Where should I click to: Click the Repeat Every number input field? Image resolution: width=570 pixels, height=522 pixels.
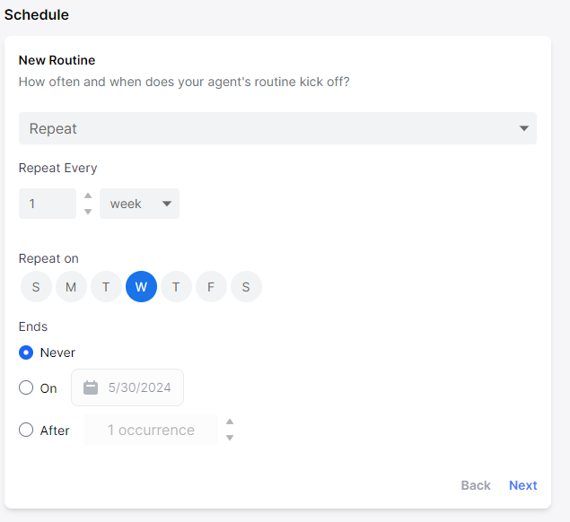coord(48,204)
